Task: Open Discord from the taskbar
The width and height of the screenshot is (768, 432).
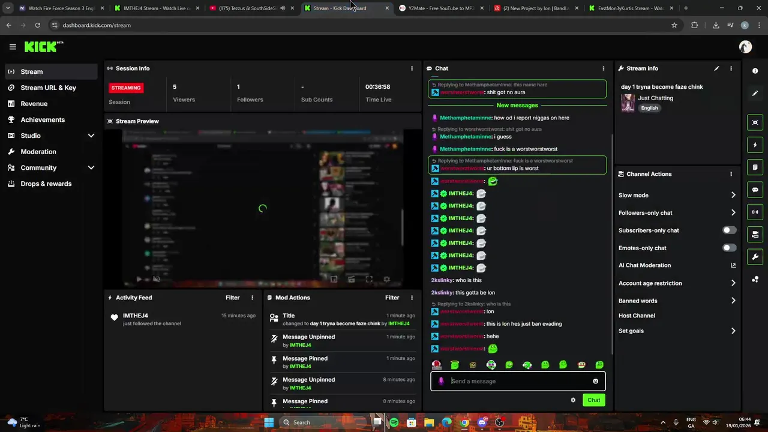Action: click(482, 422)
